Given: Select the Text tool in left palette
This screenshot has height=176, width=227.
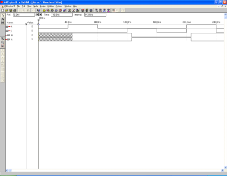Looking at the screenshot, I should pos(3,19).
